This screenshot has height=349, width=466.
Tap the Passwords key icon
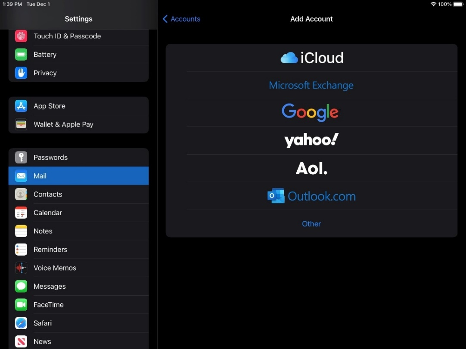coord(21,158)
